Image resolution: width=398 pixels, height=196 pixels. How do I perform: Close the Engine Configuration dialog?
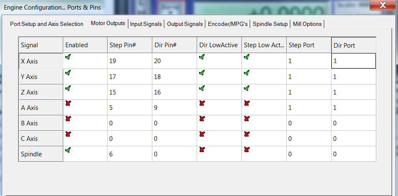point(382,5)
